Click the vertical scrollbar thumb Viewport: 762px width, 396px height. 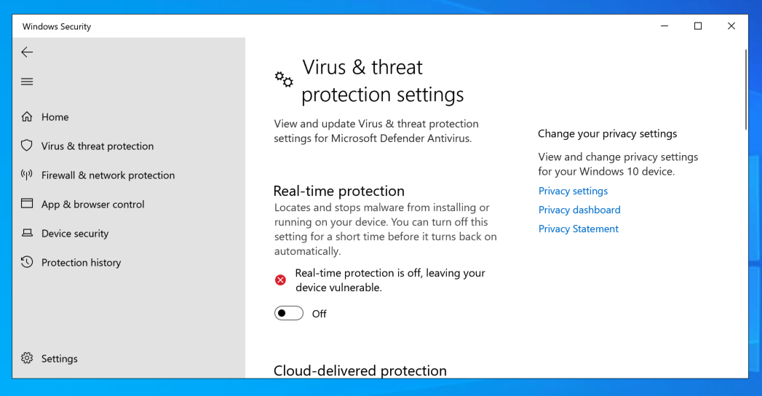click(745, 87)
